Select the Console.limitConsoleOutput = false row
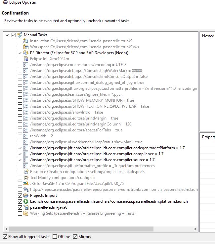Screen dimensions: 215x244 click(89, 77)
